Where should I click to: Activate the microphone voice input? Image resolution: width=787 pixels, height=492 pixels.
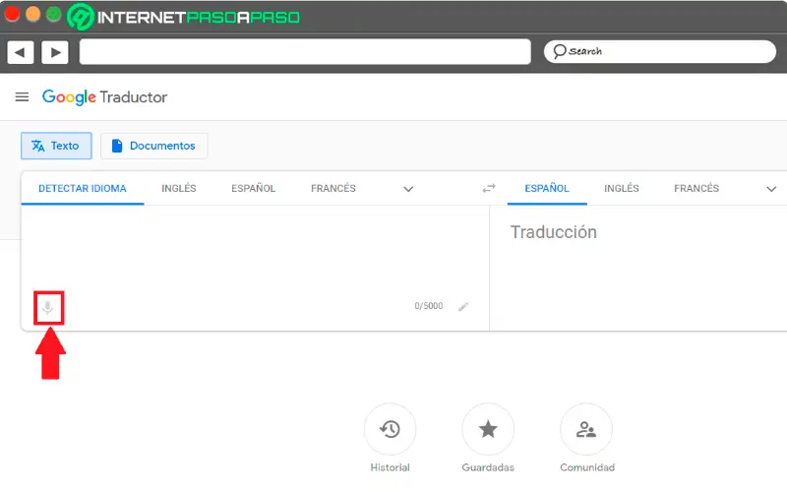coord(48,307)
